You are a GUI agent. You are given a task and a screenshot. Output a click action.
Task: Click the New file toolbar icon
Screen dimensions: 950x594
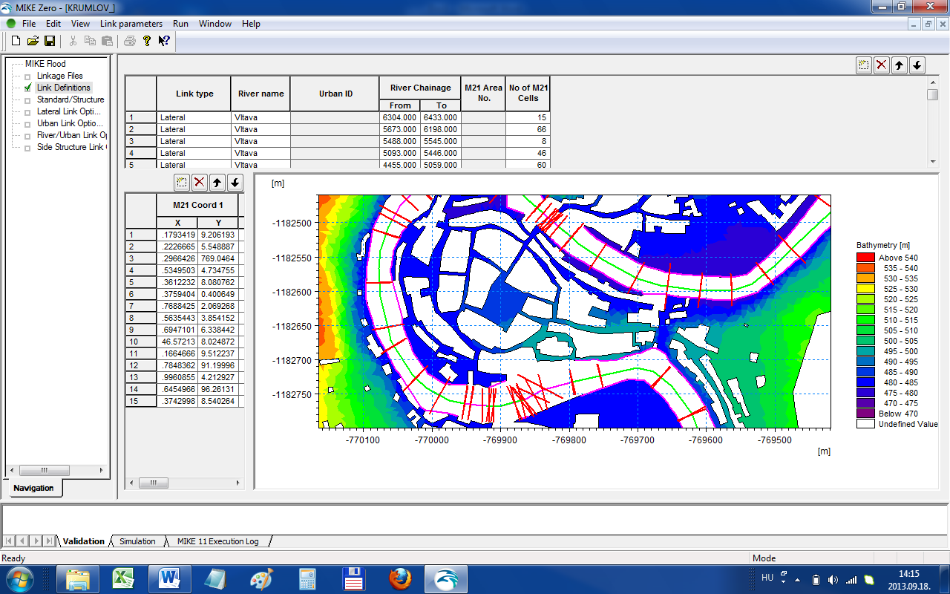click(16, 41)
